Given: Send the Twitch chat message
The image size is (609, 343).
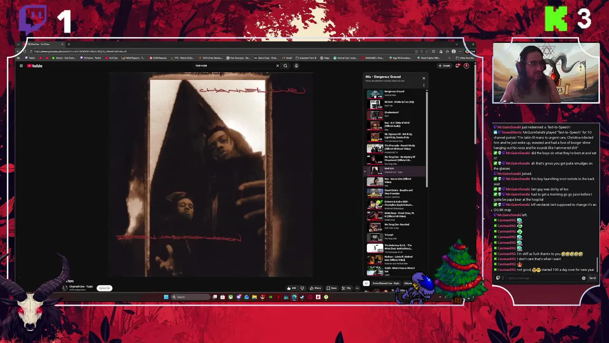Looking at the screenshot, I should (x=592, y=278).
